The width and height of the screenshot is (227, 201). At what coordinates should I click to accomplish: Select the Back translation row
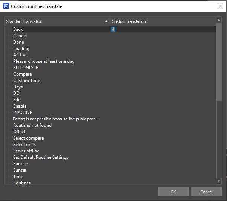click(18, 29)
